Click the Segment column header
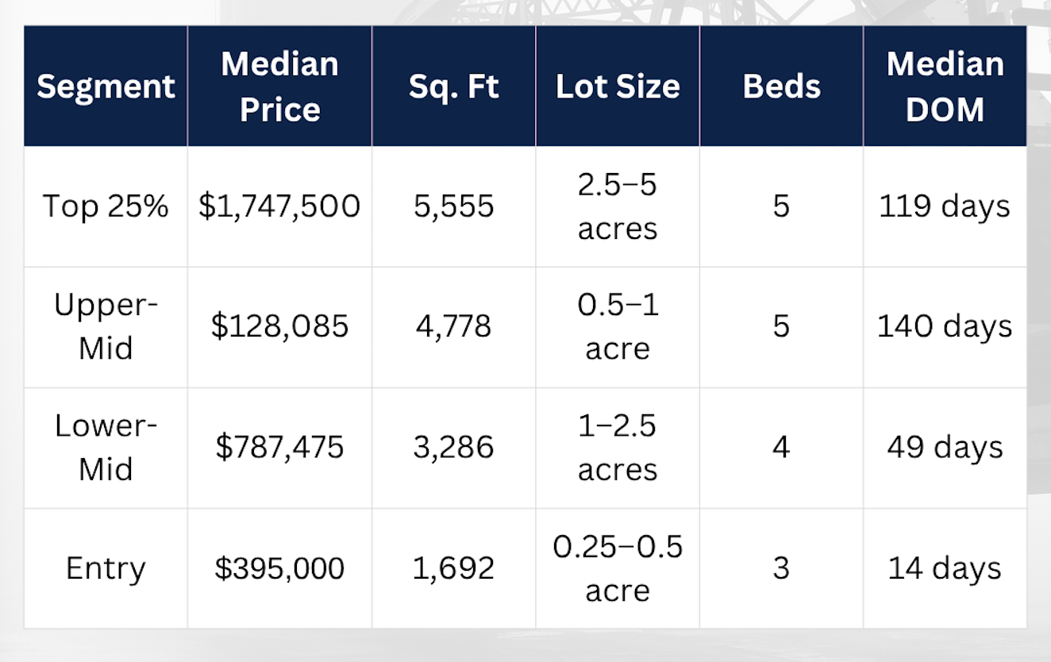 [106, 86]
